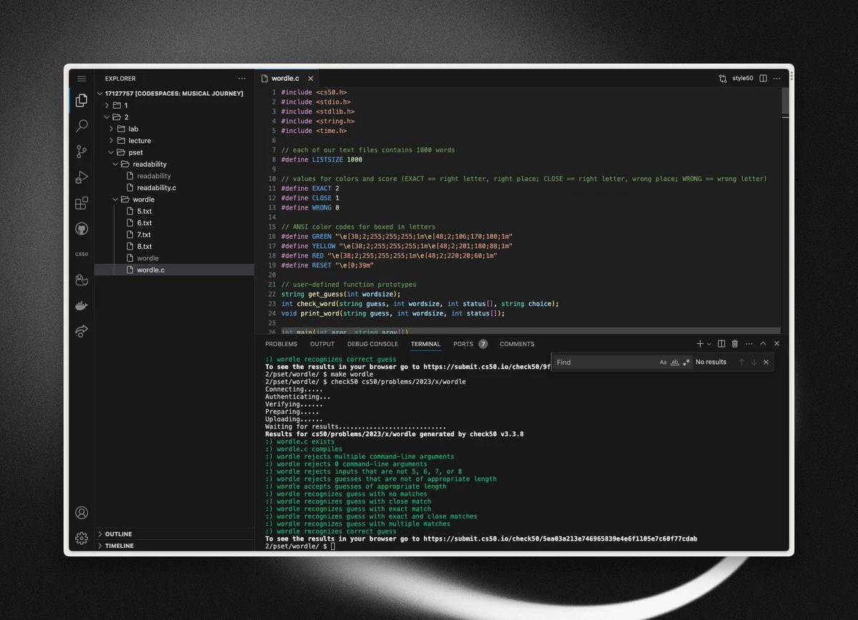
Task: Switch to the PROBLEMS tab
Action: 281,344
